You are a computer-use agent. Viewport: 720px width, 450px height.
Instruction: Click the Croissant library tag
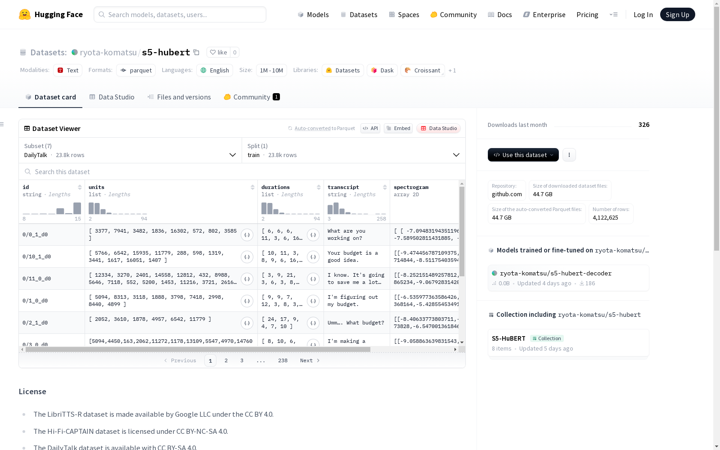pyautogui.click(x=423, y=70)
